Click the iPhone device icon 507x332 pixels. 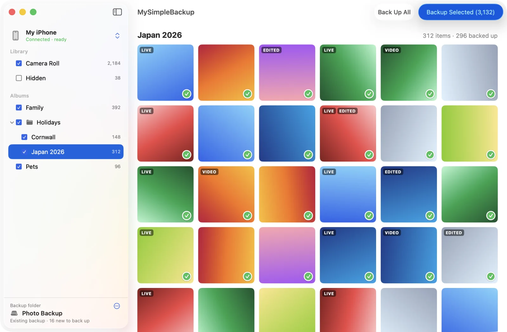point(16,35)
